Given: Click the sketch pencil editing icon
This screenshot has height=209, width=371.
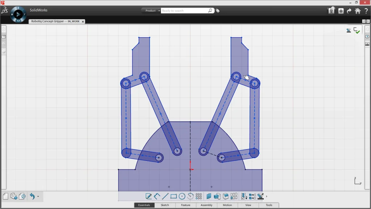Looking at the screenshot, I should coord(149,196).
